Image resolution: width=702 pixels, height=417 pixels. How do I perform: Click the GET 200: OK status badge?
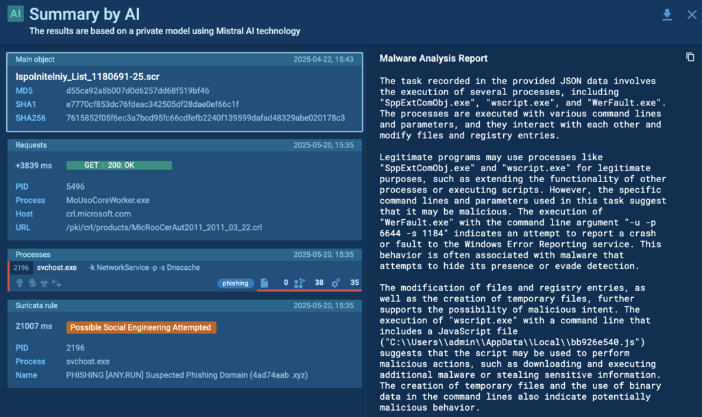pyautogui.click(x=119, y=166)
